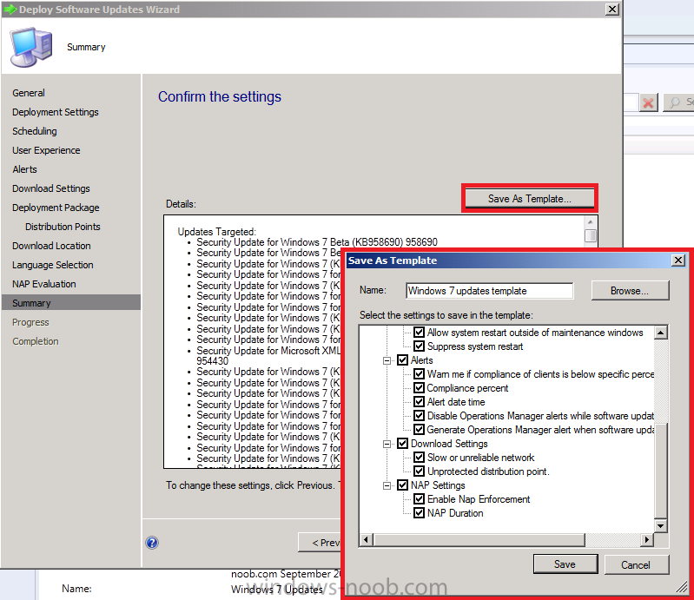Screen dimensions: 694x600
Task: Uncheck Allow system restart outside of maintenance windows
Action: (420, 333)
